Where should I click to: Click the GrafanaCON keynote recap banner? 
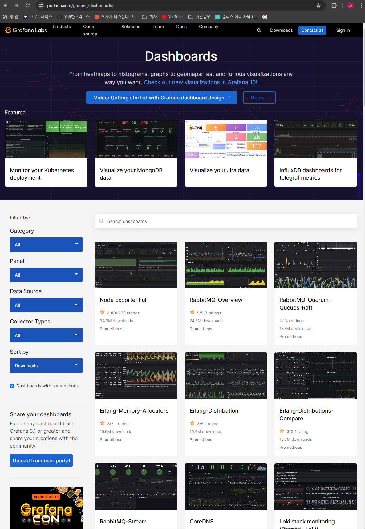point(46,508)
